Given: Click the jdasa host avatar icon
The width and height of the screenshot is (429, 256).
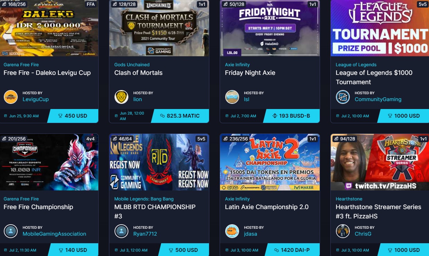Looking at the screenshot, I should pos(232,231).
